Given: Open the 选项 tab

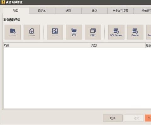Looking at the screenshot, I should click(x=68, y=11).
